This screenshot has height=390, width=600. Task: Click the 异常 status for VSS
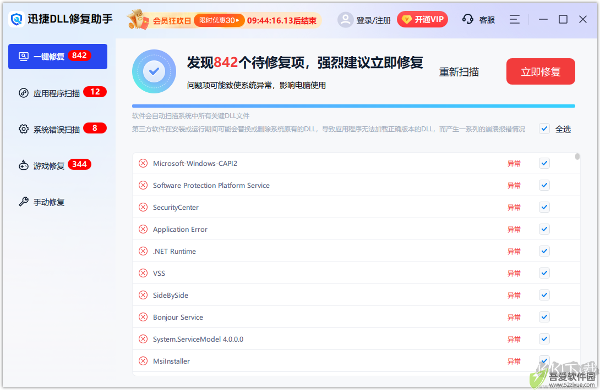point(514,274)
